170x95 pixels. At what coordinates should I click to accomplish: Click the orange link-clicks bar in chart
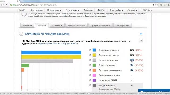[x=23, y=70]
